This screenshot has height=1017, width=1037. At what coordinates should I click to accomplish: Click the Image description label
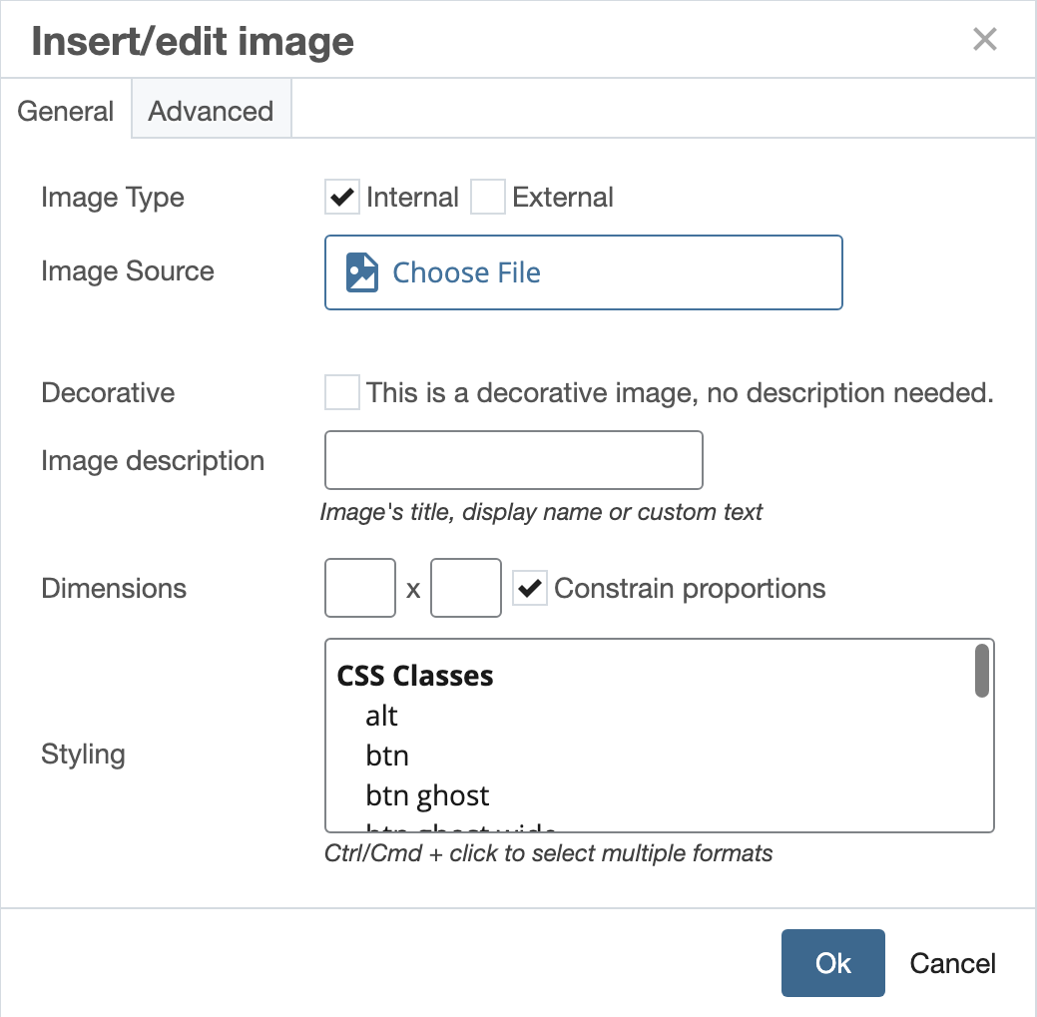pyautogui.click(x=153, y=461)
